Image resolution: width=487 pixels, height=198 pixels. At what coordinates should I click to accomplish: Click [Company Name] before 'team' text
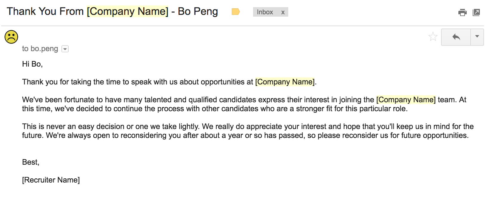[x=406, y=100]
